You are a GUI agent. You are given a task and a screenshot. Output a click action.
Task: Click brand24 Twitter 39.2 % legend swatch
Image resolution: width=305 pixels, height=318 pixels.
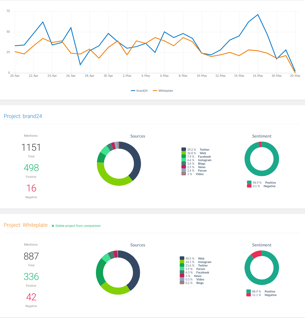(x=184, y=149)
